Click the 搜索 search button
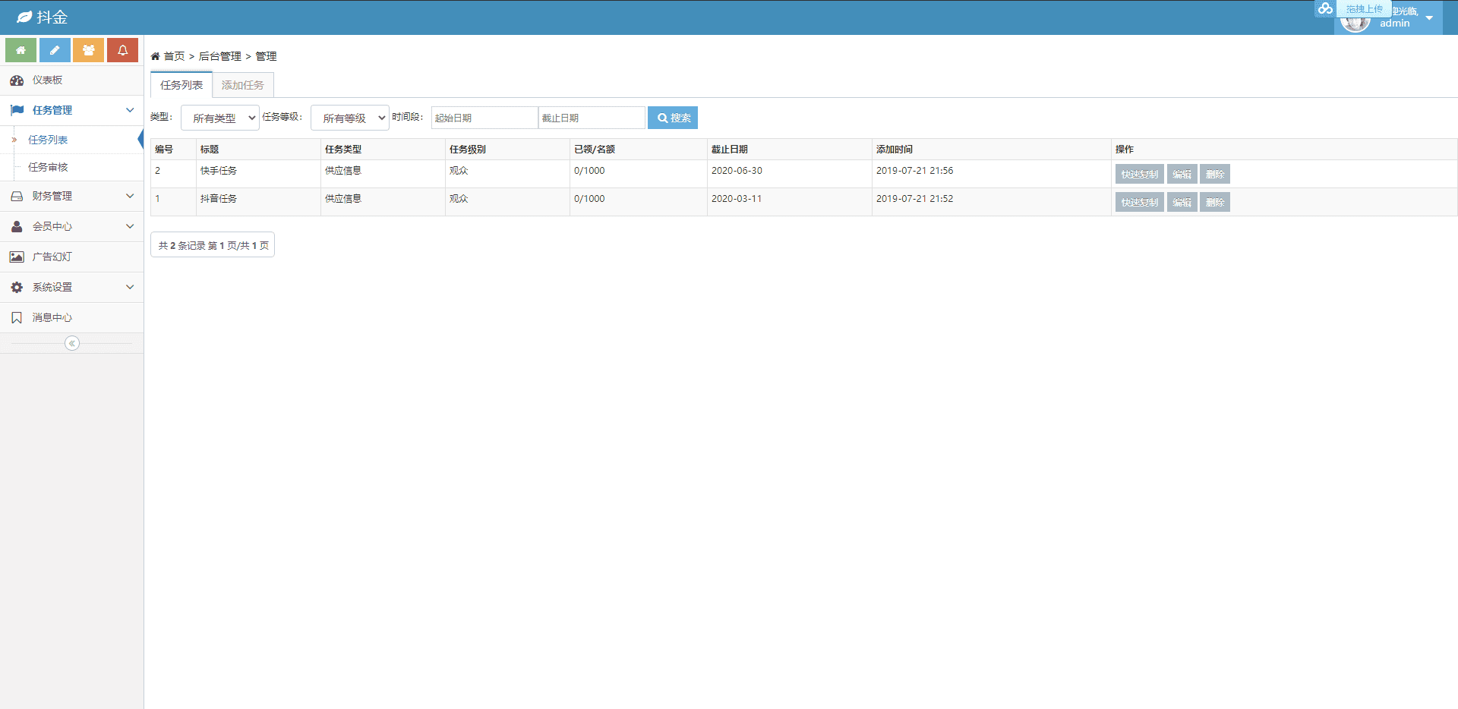 coord(673,118)
